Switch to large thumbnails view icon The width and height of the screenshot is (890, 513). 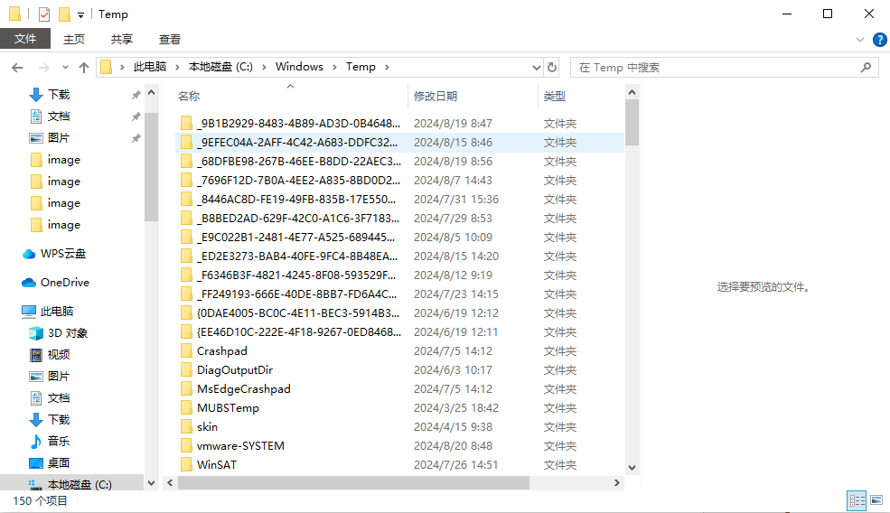point(876,500)
